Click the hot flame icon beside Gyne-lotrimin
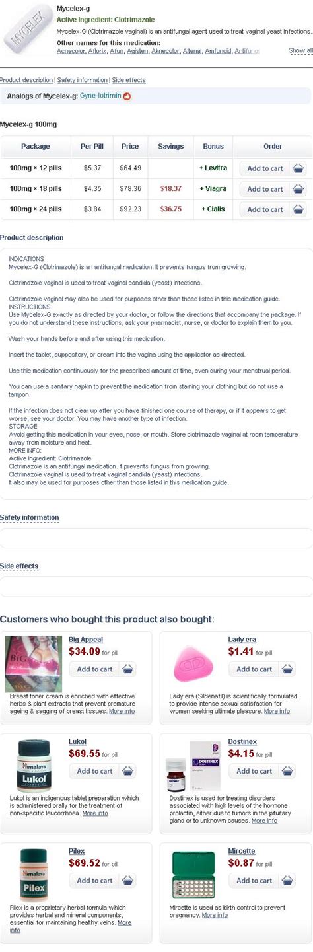The height and width of the screenshot is (952, 313). coord(127,96)
